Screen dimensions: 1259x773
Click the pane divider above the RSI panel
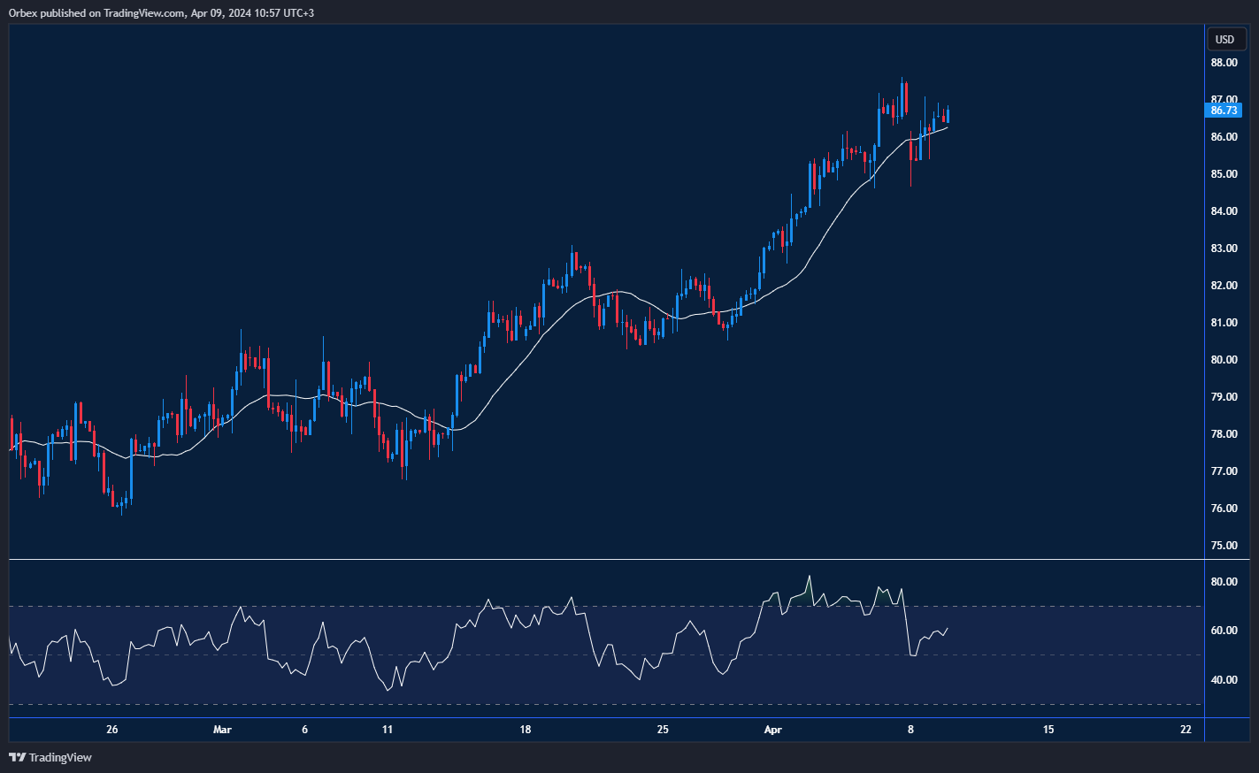pos(619,559)
